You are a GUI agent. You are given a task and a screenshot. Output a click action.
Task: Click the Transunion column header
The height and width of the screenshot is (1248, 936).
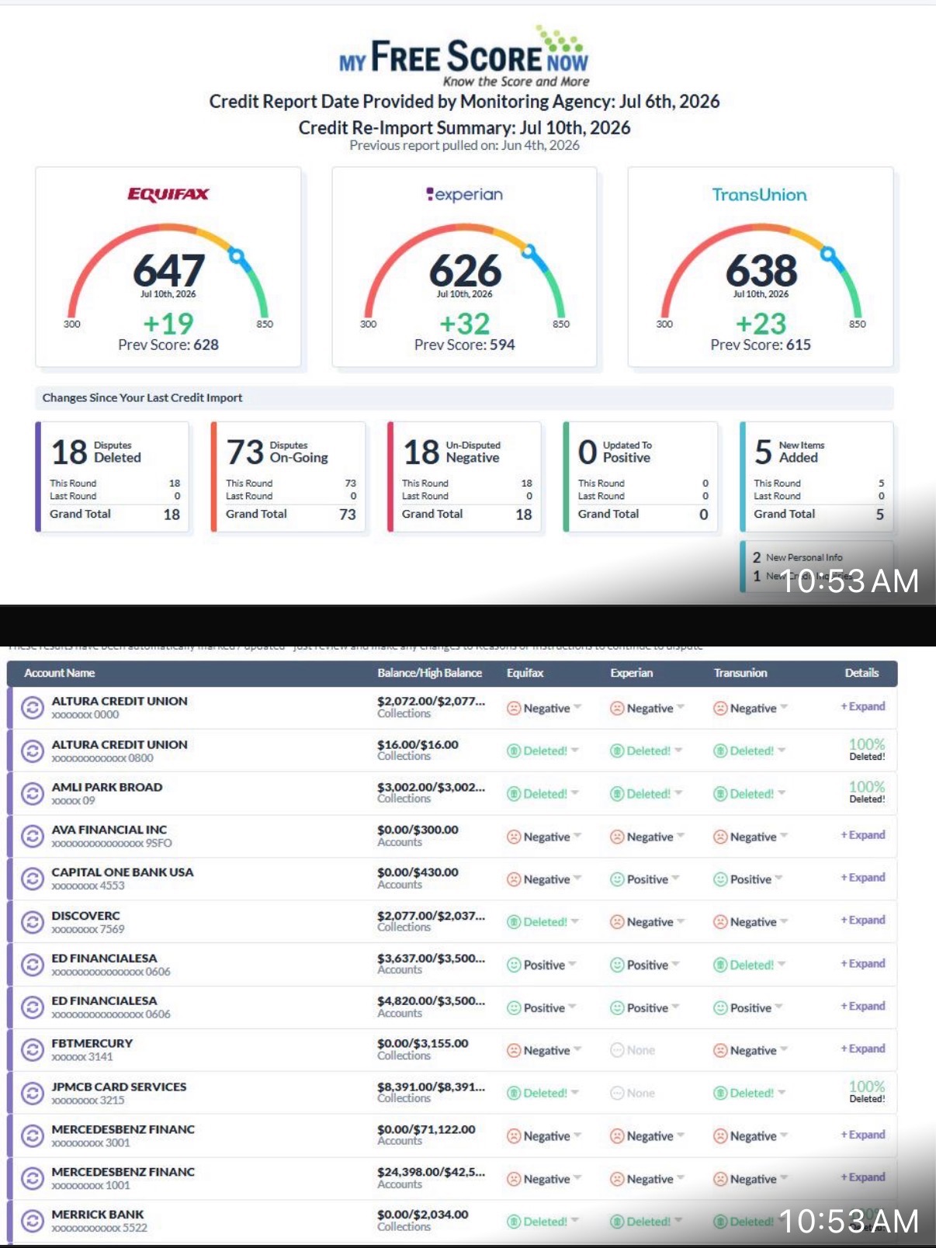point(740,673)
